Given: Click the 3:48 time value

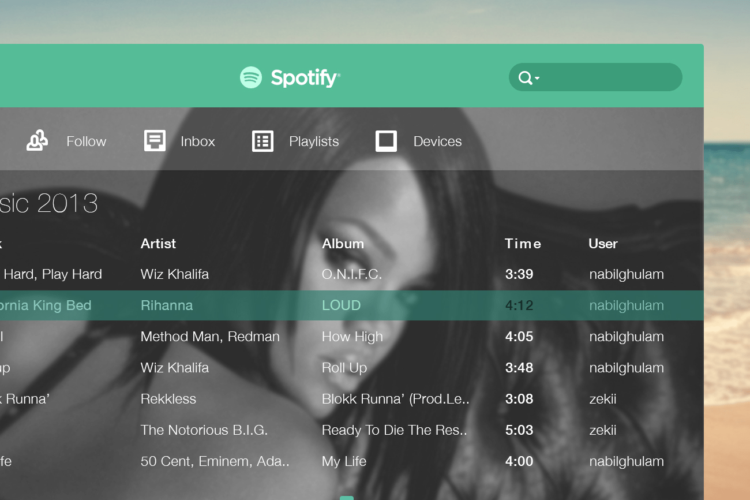Looking at the screenshot, I should click(x=519, y=368).
